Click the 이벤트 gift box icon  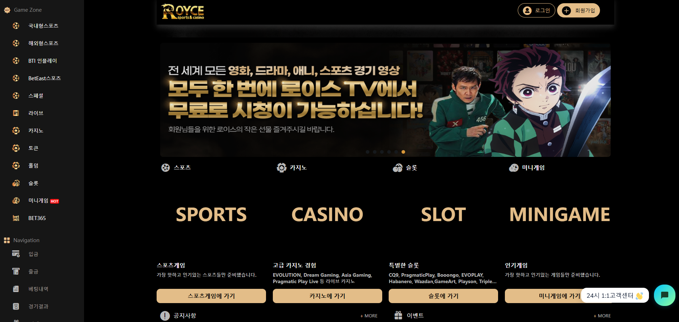coord(398,315)
